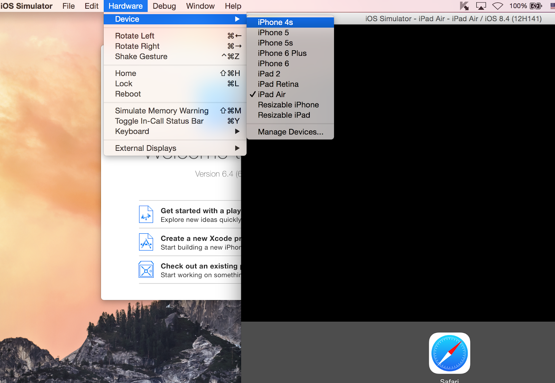This screenshot has height=383, width=555.
Task: Open the Window menu
Action: pos(200,6)
